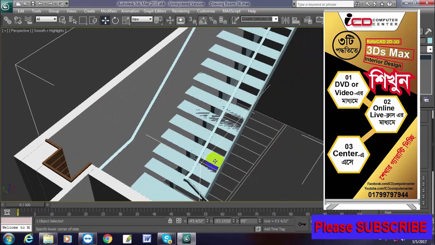Screen dimensions: 435x245
Task: Toggle Keyboard Shortcut Override
Action: [180, 20]
